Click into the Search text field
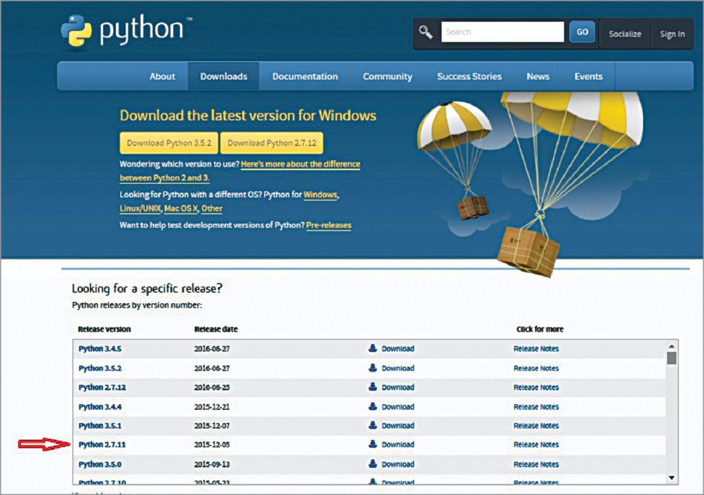704x495 pixels. (502, 32)
